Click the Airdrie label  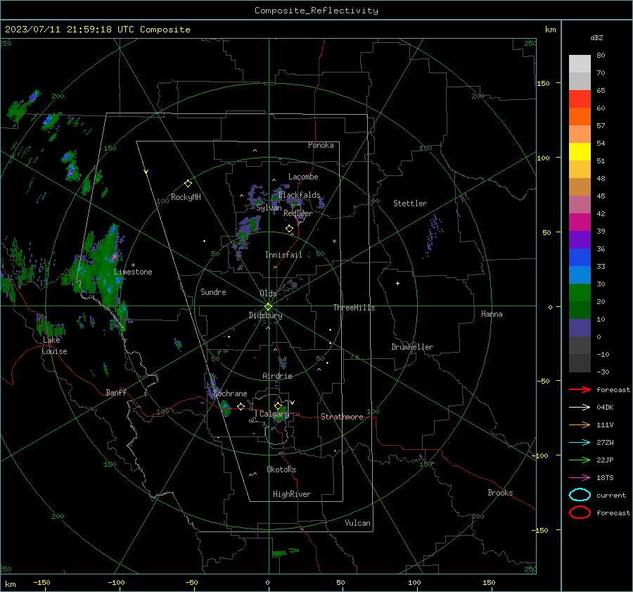277,376
